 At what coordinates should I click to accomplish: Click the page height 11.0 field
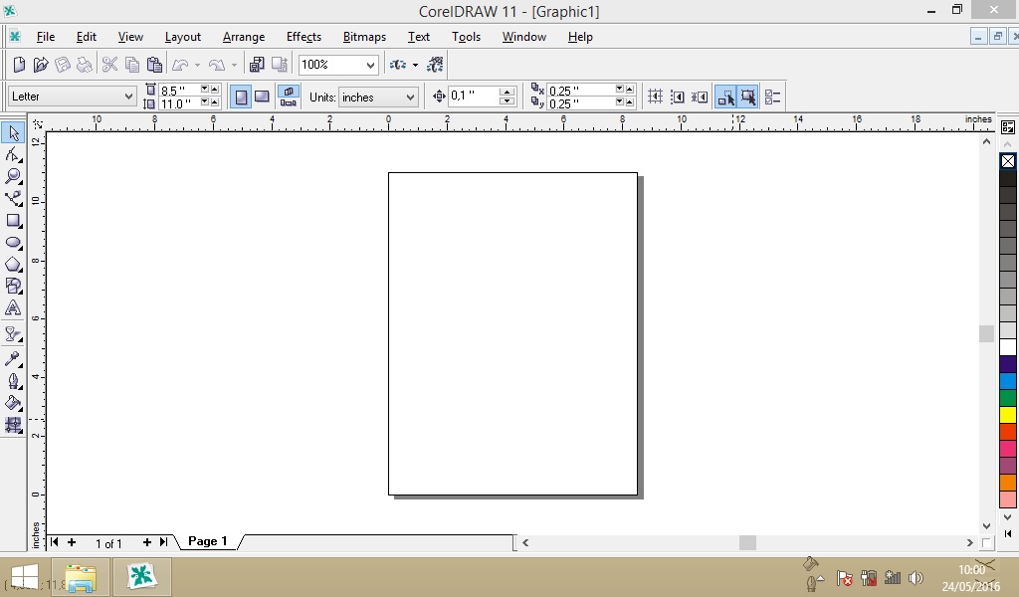click(x=179, y=103)
